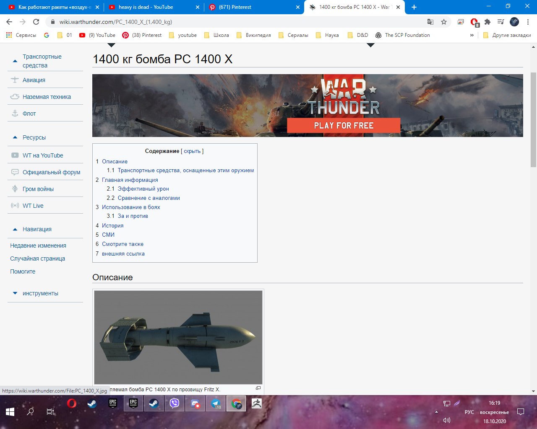Open the Chrome extensions puzzle icon
The height and width of the screenshot is (429, 537).
tap(487, 22)
